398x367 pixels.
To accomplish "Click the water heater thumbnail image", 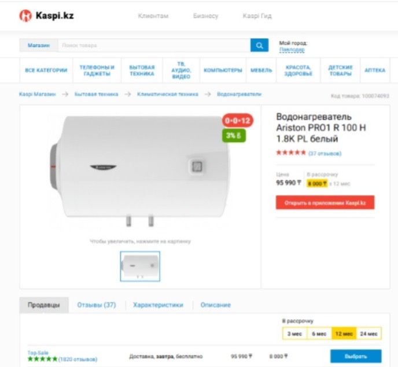I will pos(140,266).
